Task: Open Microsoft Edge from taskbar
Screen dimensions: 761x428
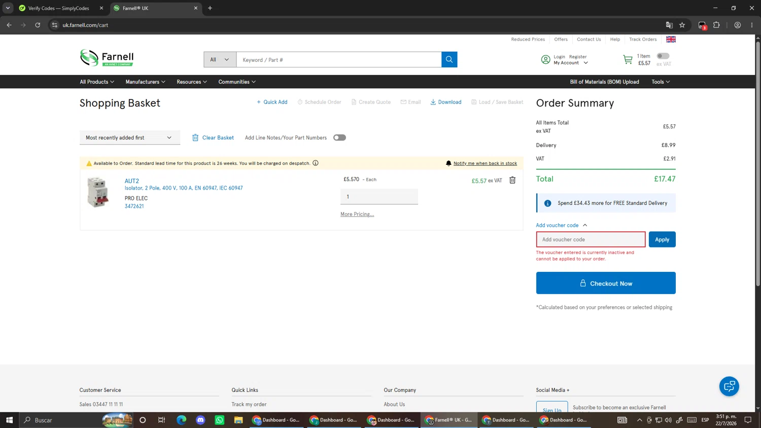Action: (181, 420)
